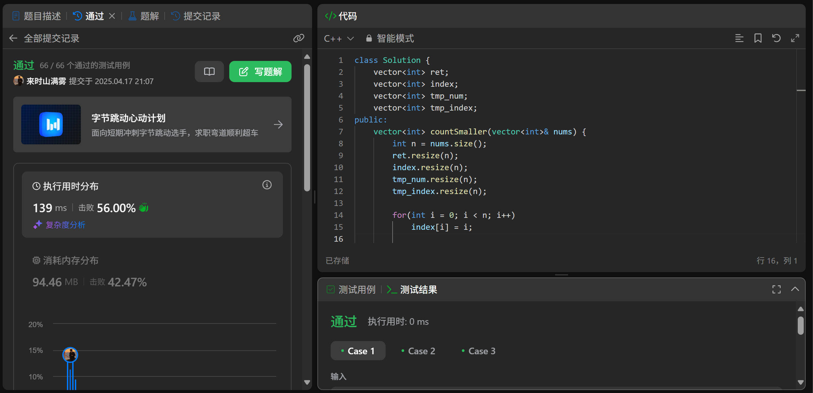Collapse the test results panel chevron
This screenshot has height=393, width=813.
[795, 289]
